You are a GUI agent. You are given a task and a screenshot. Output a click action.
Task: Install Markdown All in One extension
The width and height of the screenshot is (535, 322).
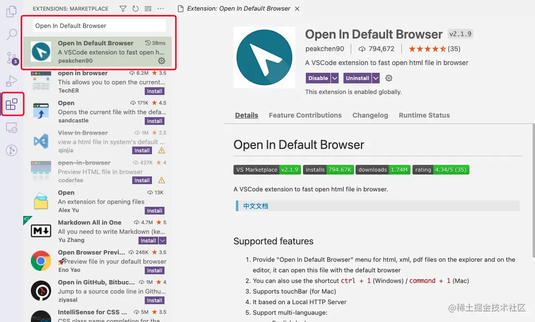tap(149, 241)
